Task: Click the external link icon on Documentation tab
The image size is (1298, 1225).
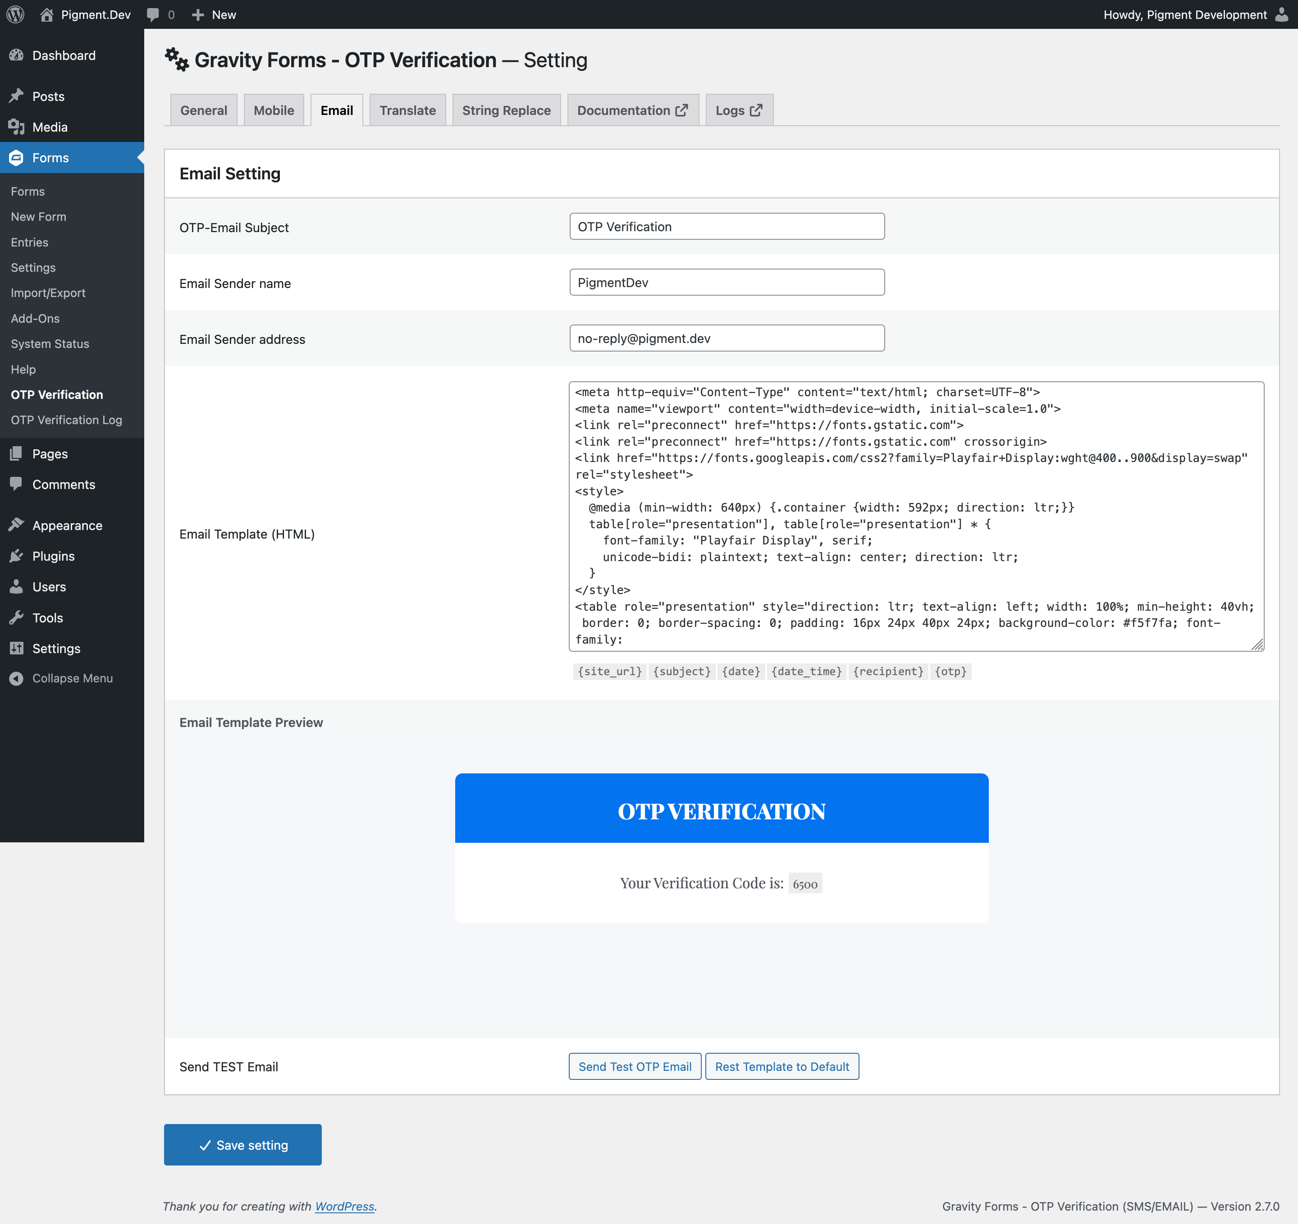Action: point(681,110)
